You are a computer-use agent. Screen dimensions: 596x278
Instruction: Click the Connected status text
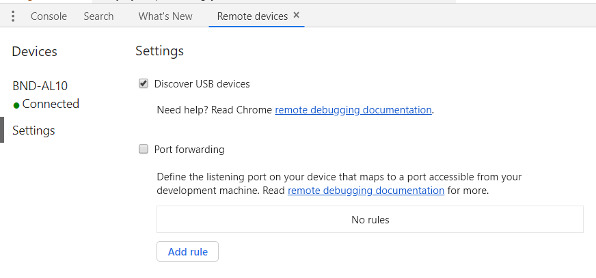[51, 104]
